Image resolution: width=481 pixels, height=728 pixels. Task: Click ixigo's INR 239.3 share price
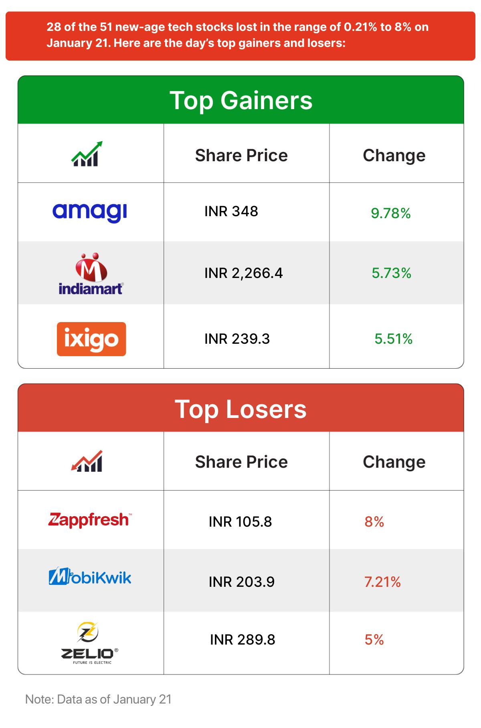[x=237, y=339]
